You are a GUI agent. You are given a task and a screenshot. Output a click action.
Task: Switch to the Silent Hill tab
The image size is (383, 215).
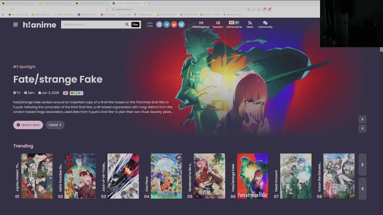92,3
